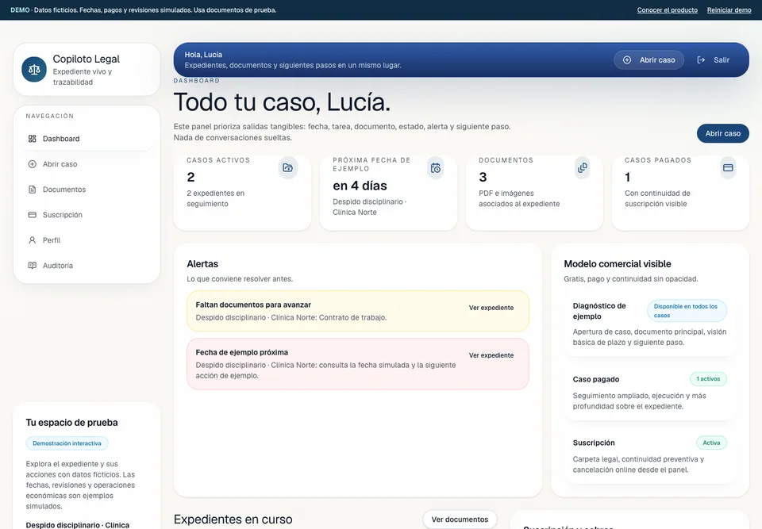Click the 'Caso pagado' heading

(596, 379)
